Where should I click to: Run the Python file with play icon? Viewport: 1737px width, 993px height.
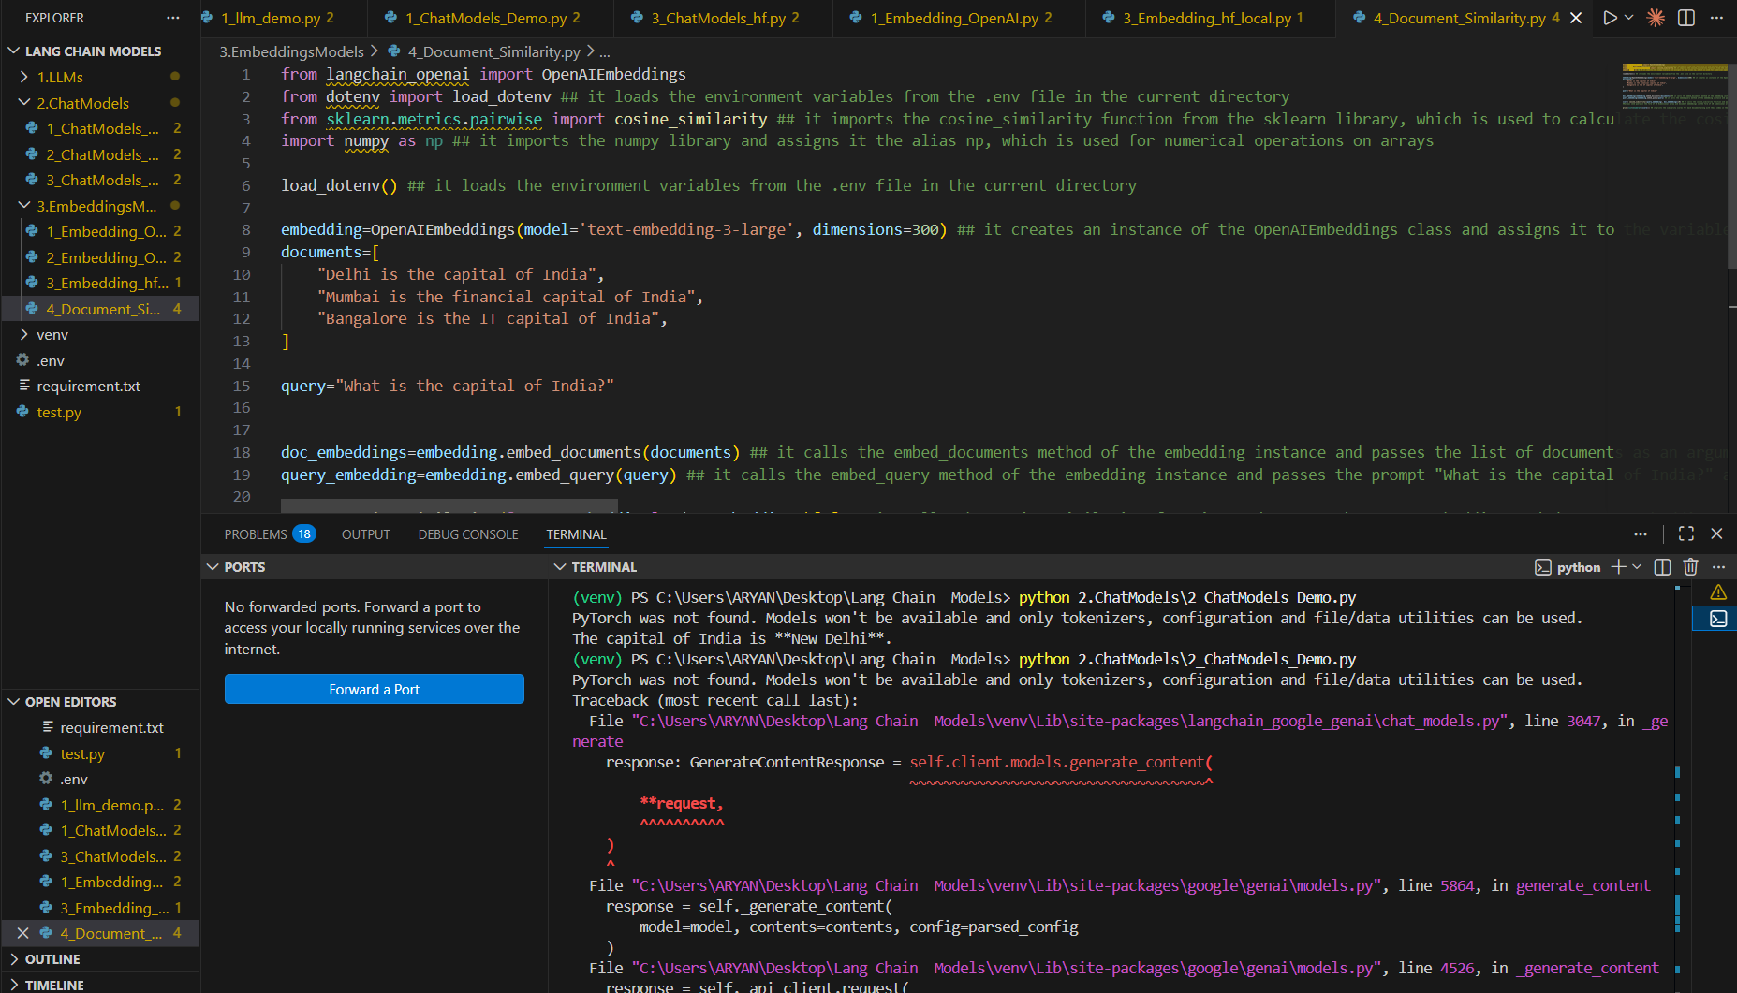pos(1610,18)
